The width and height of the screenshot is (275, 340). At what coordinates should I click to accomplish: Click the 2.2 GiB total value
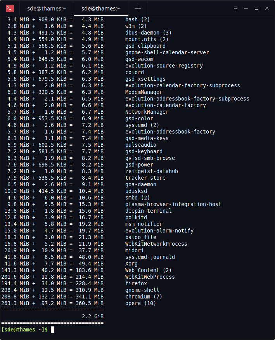[x=93, y=316]
